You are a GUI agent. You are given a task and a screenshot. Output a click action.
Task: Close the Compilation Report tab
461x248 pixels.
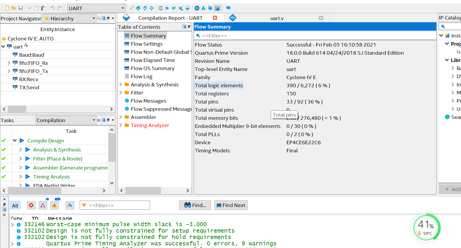(x=215, y=18)
